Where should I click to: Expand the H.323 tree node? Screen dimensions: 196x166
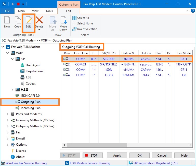(x=12, y=90)
